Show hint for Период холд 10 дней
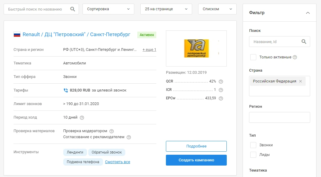Viewport: 321px width, 177px height. point(82,118)
